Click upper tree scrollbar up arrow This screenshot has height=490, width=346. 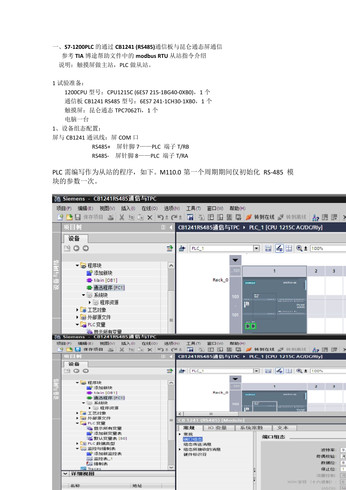[x=171, y=266]
